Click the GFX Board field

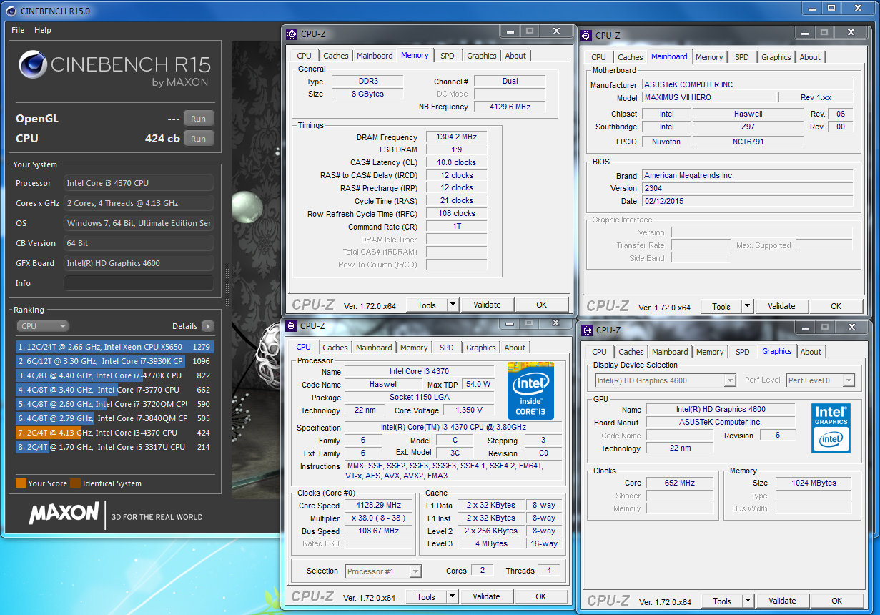[139, 263]
